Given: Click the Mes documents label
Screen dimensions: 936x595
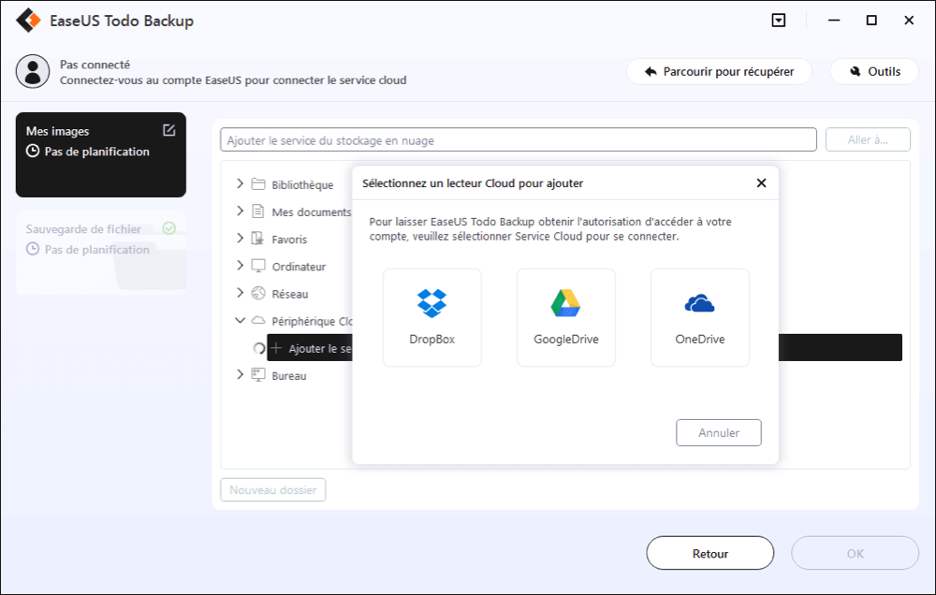Looking at the screenshot, I should click(x=311, y=211).
